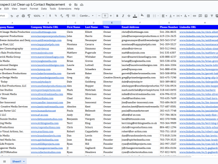The width and height of the screenshot is (218, 164).
Task: Open the text rotation dropdown
Action: click(187, 16)
